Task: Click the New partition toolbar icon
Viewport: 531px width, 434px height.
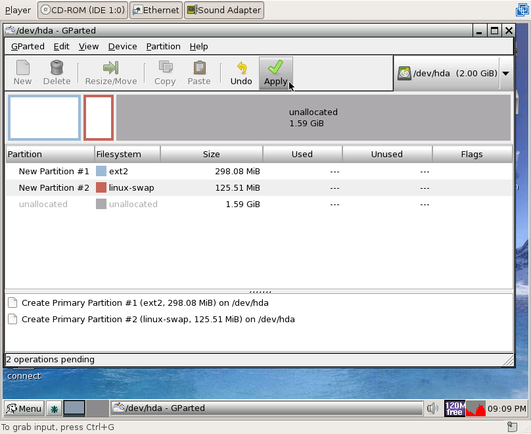Action: point(23,73)
